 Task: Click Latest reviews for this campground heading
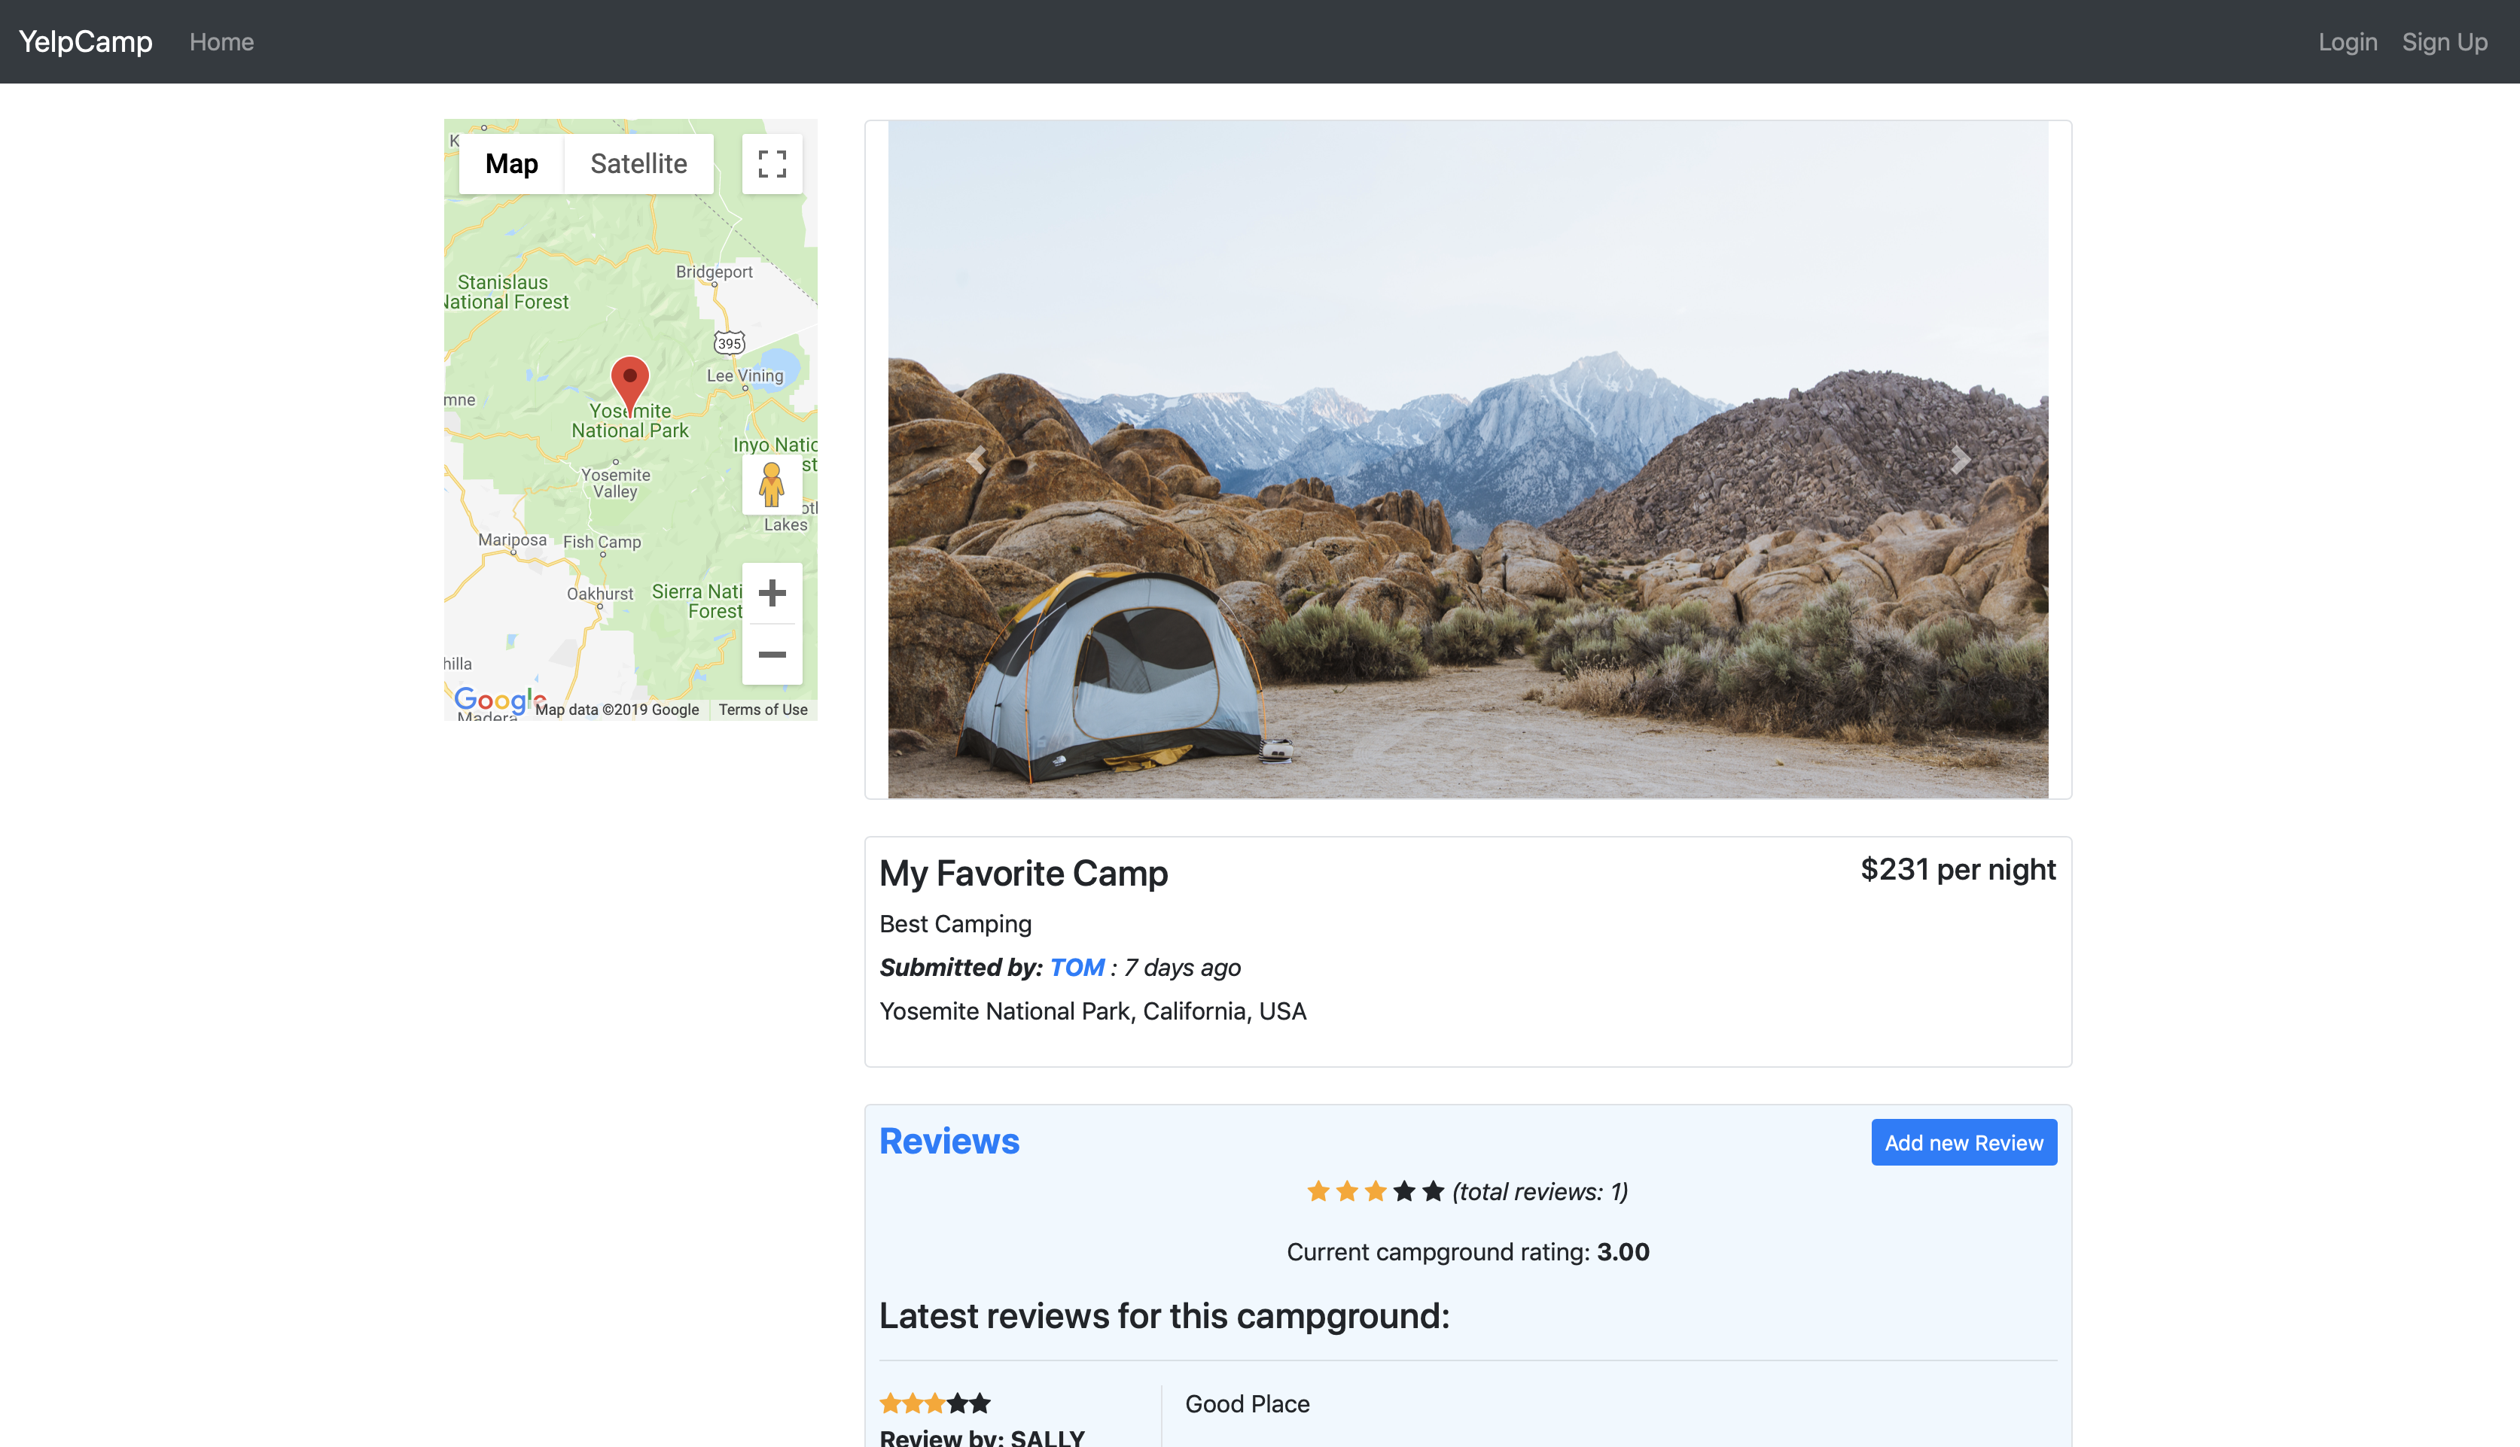click(x=1164, y=1316)
